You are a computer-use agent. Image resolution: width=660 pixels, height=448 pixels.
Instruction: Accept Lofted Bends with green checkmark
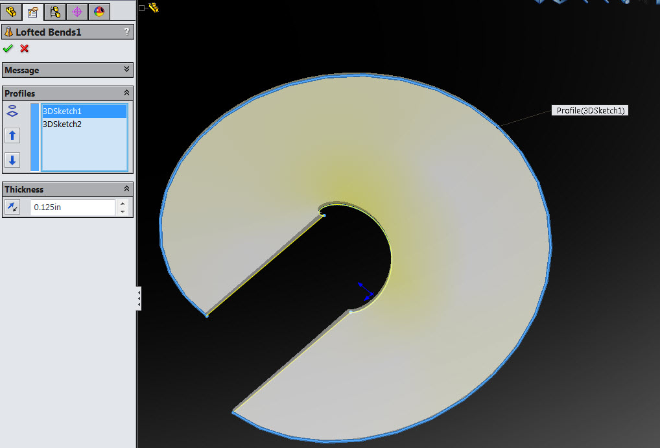click(8, 49)
